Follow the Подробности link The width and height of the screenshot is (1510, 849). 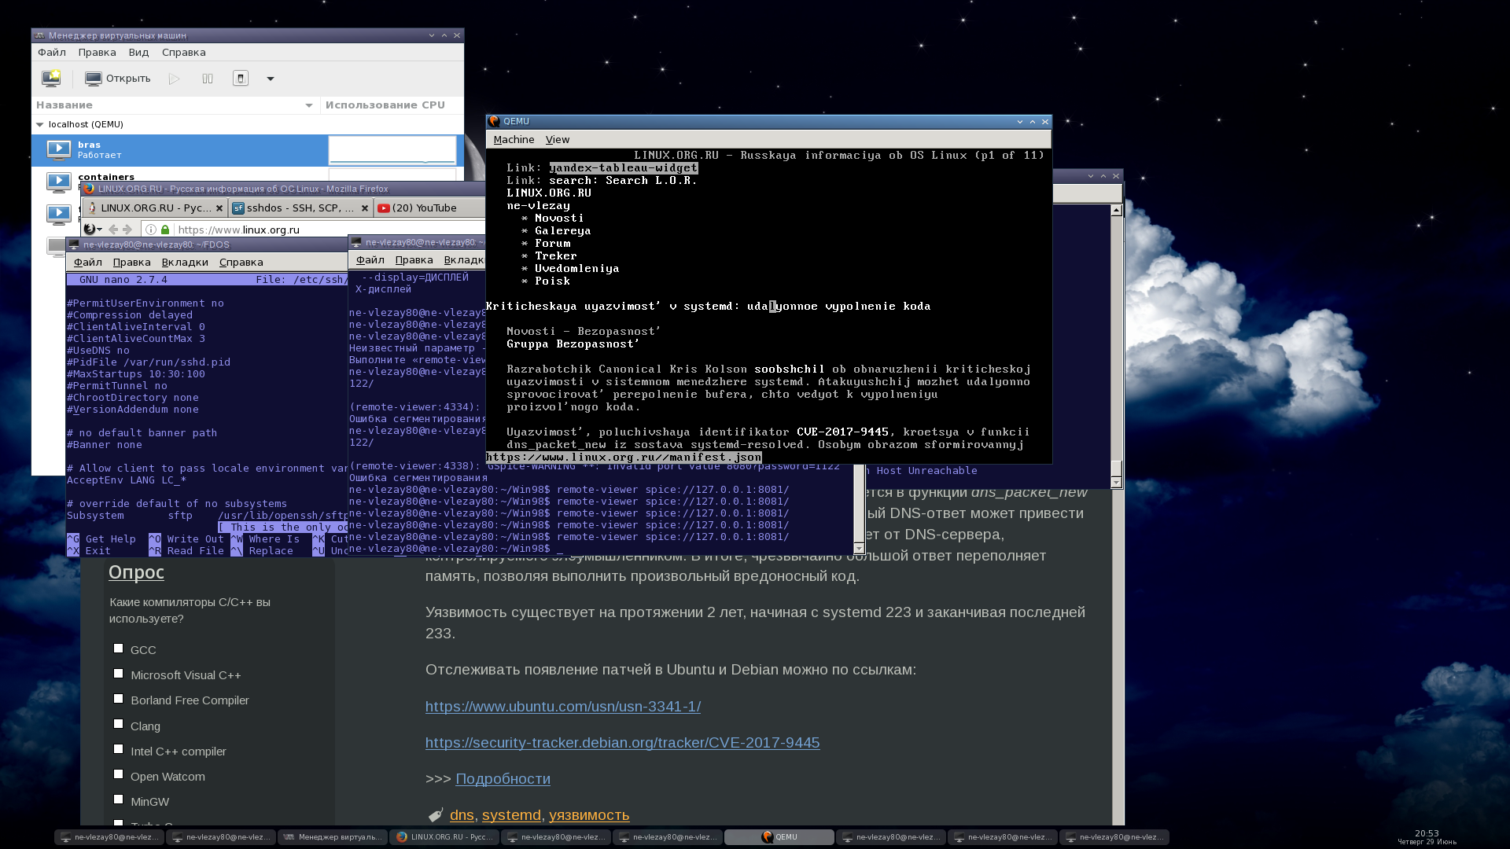point(503,779)
